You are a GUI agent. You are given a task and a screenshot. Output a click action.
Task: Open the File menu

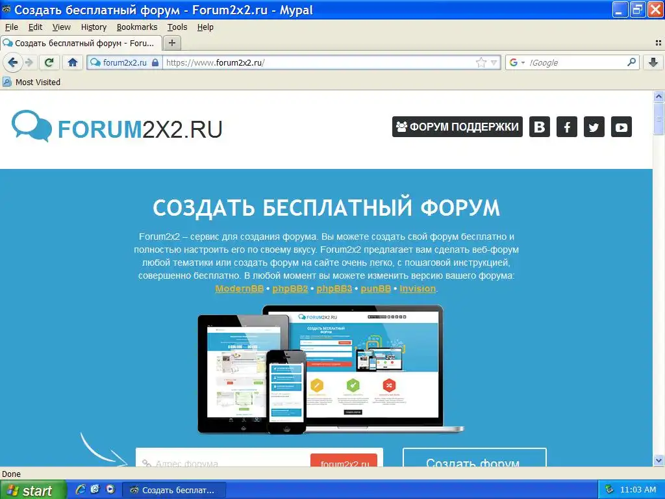click(12, 27)
